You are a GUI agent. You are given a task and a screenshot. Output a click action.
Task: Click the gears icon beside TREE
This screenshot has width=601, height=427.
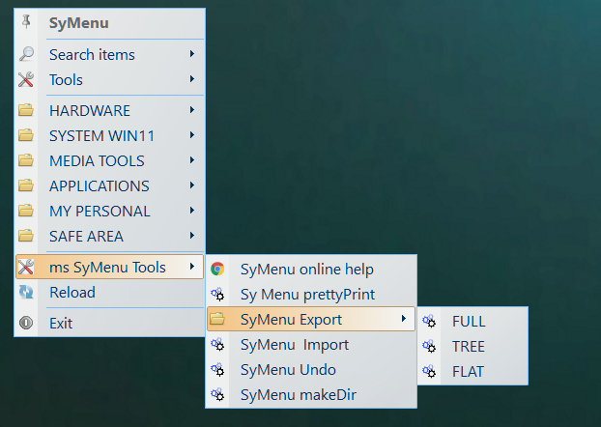click(x=429, y=346)
